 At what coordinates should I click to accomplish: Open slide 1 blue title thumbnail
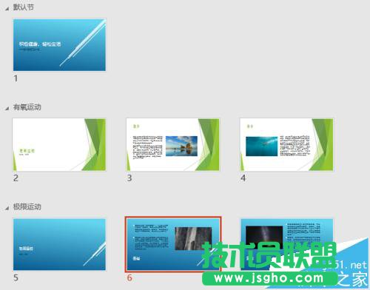click(x=59, y=45)
